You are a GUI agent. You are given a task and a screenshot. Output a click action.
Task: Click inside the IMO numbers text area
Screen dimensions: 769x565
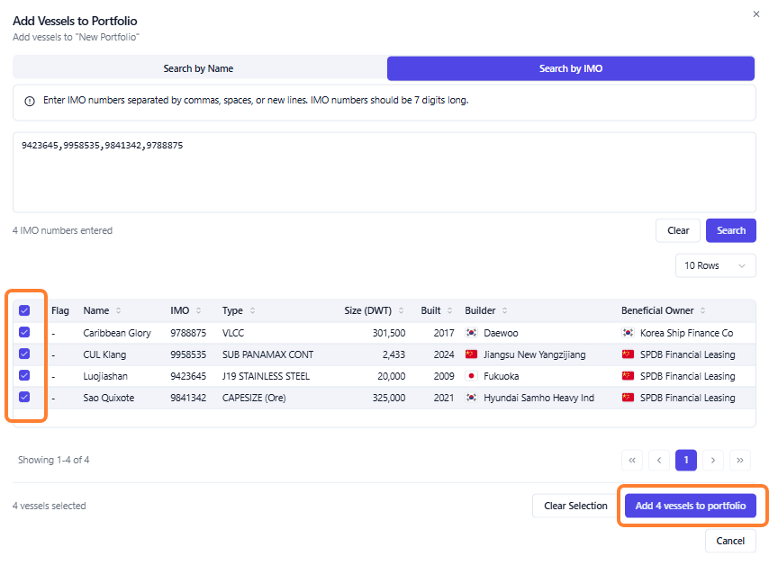pos(384,173)
